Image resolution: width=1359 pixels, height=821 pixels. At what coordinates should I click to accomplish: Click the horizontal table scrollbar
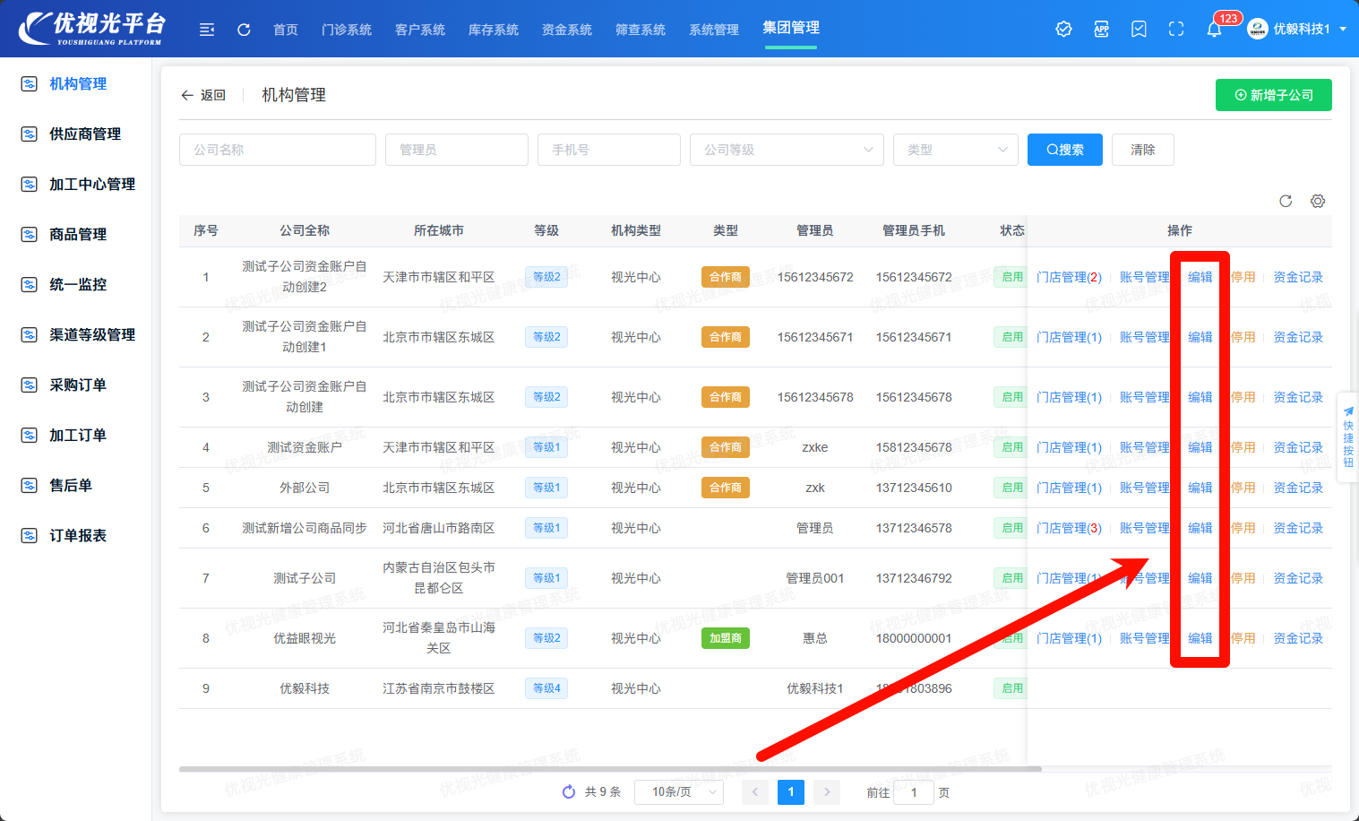[610, 769]
